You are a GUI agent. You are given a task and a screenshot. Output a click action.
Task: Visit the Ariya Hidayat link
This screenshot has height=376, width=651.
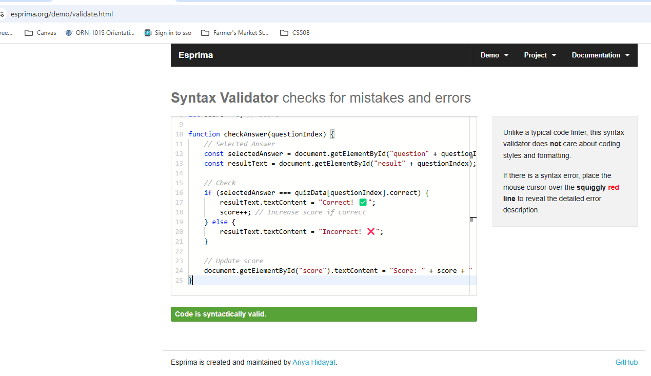coord(314,362)
